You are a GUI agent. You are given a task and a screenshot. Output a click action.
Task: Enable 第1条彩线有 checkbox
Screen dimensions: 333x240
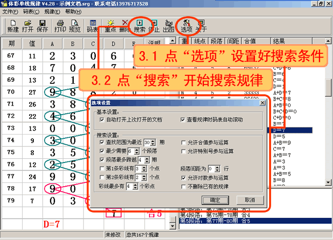tap(102, 168)
